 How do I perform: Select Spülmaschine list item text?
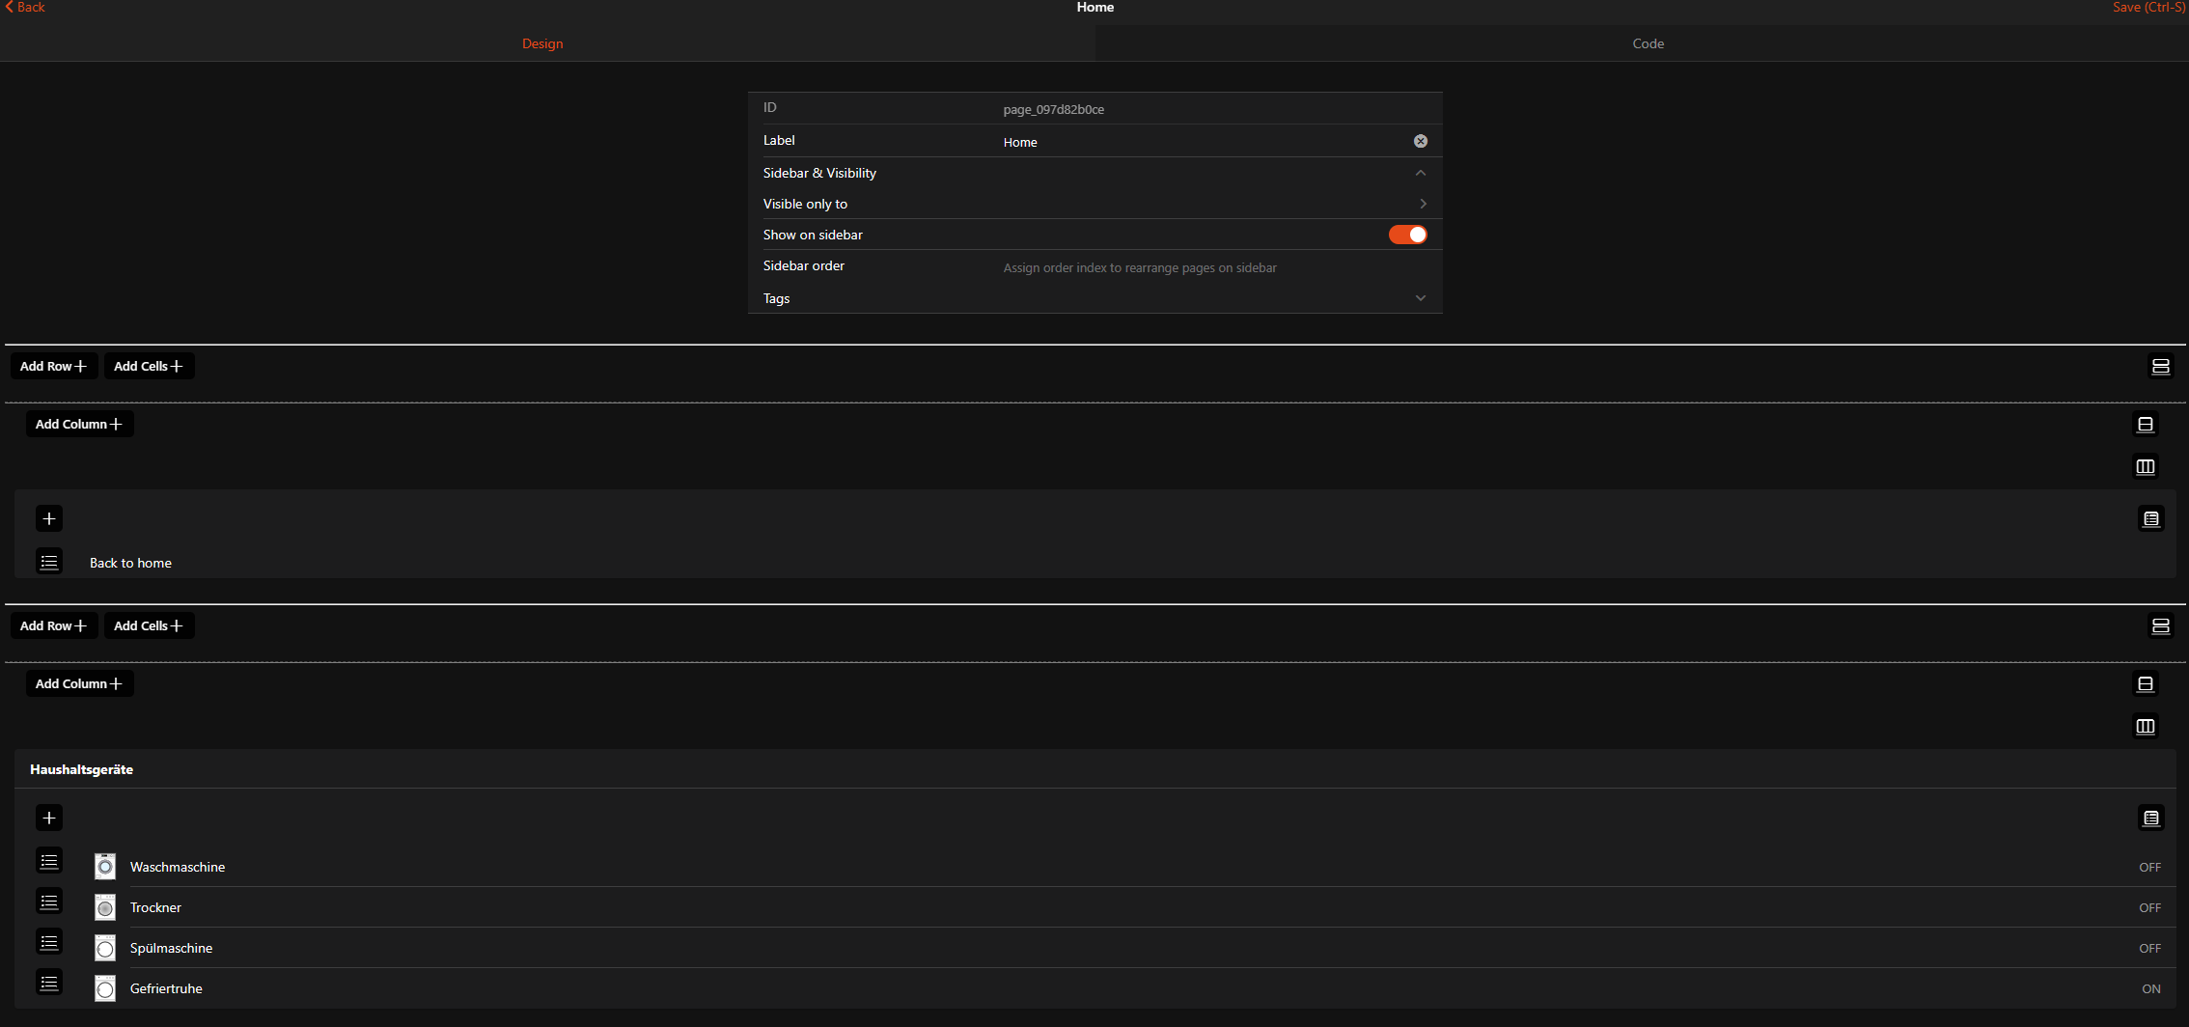171,948
